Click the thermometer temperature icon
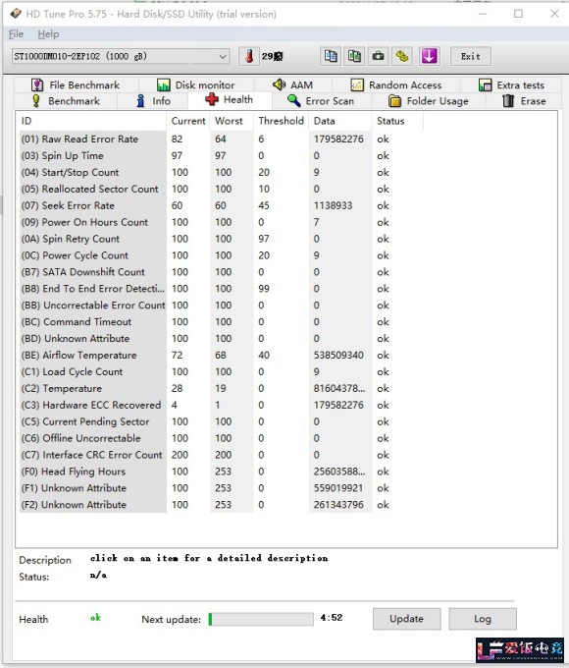 (x=249, y=56)
